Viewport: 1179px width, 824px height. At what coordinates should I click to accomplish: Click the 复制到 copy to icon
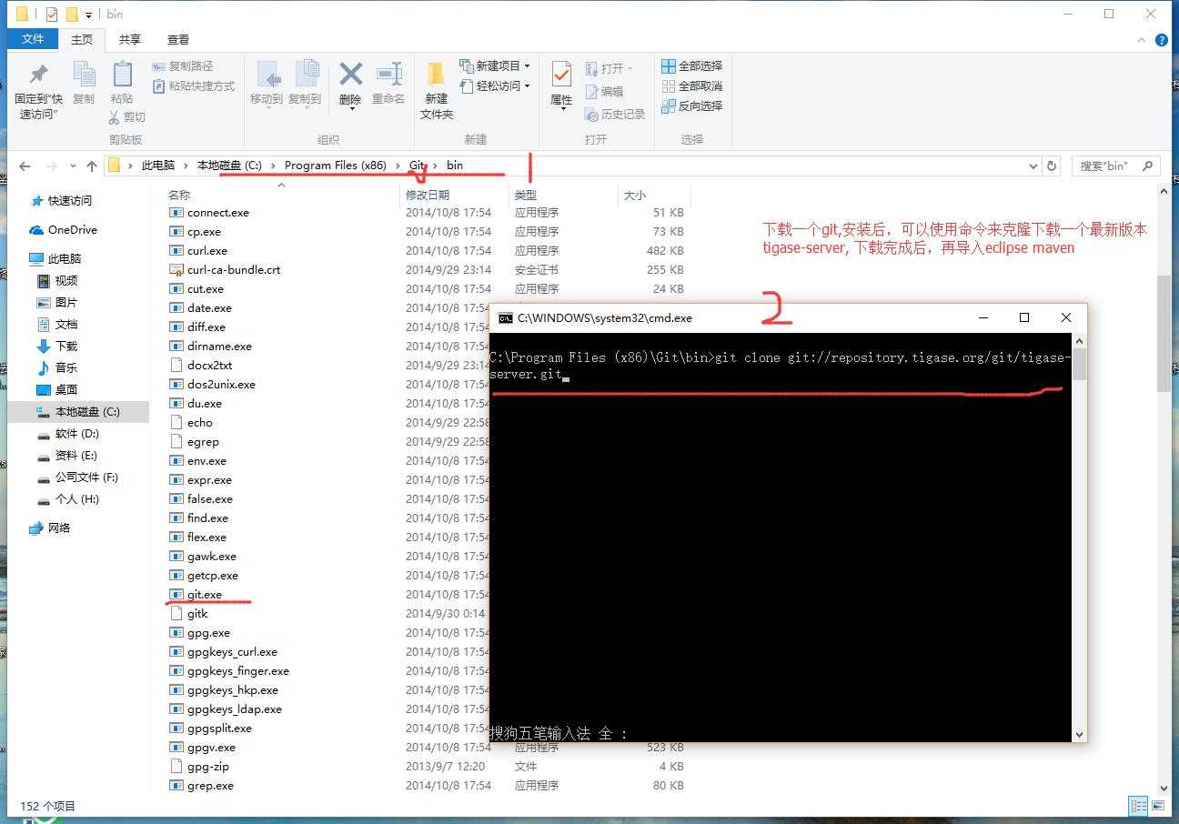click(x=305, y=84)
